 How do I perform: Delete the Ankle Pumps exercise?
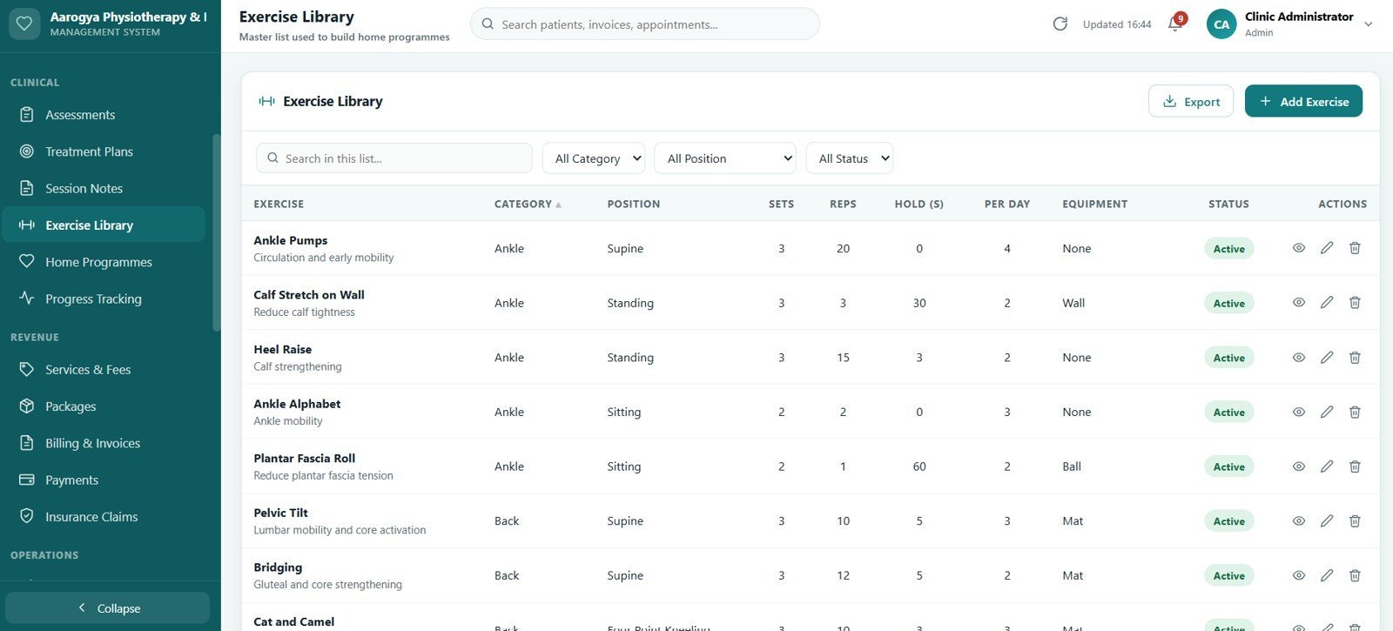tap(1355, 248)
